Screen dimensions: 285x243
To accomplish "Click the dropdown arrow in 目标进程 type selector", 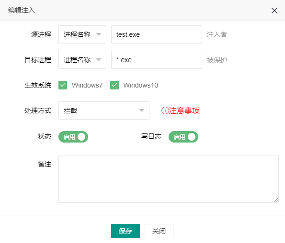I will (99, 60).
